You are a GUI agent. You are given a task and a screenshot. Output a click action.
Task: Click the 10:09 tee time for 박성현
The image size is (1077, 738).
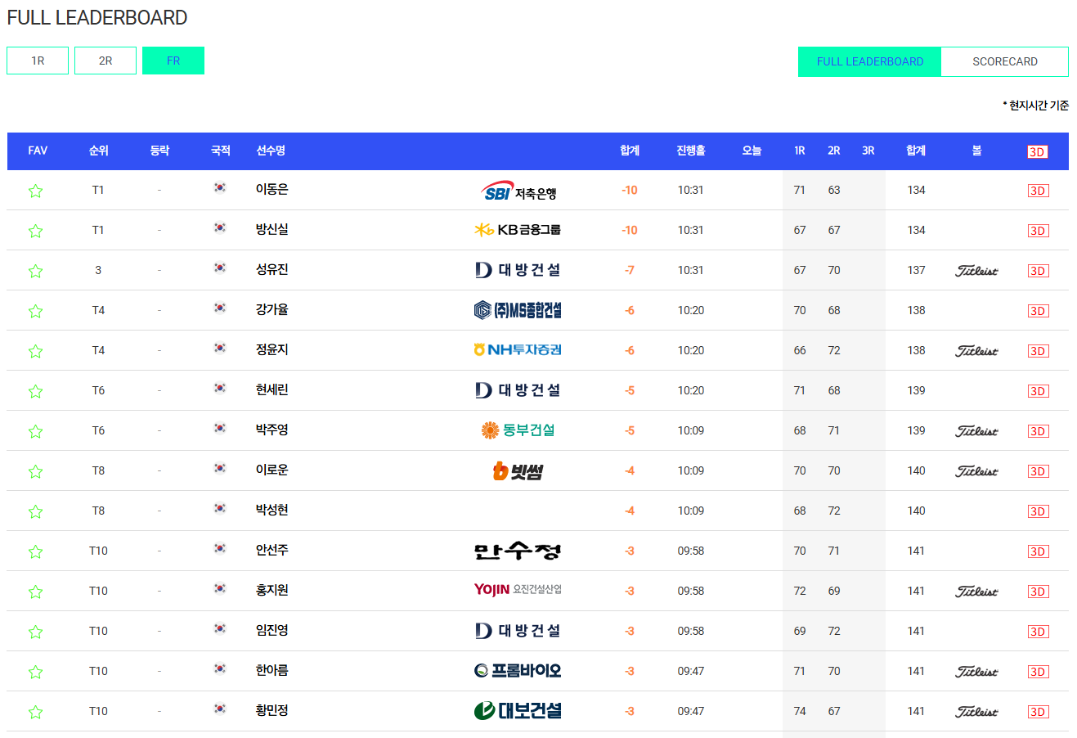pos(690,511)
